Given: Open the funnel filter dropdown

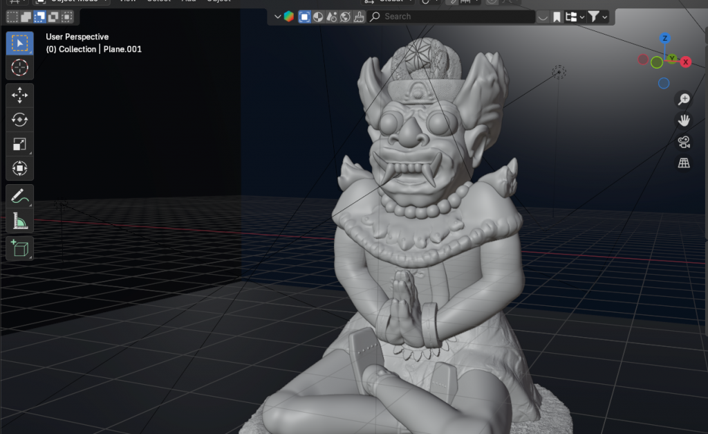Looking at the screenshot, I should click(598, 17).
